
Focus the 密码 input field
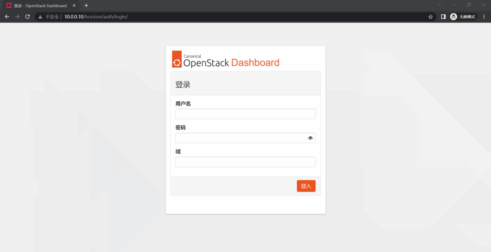(x=245, y=138)
